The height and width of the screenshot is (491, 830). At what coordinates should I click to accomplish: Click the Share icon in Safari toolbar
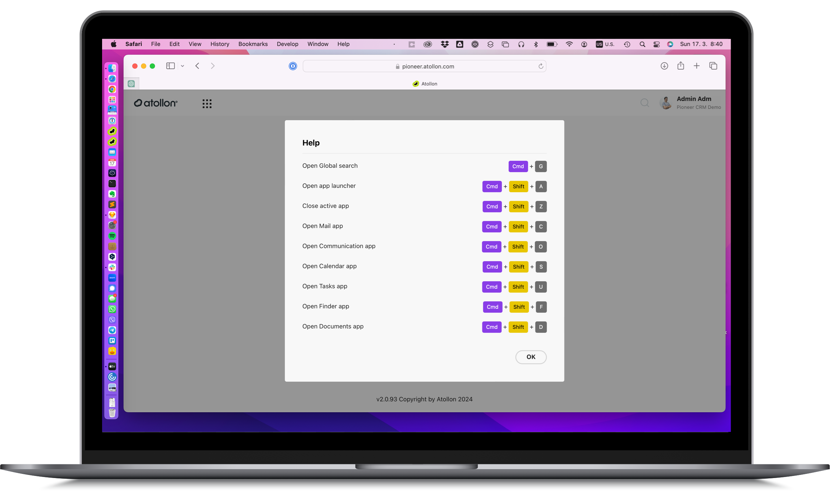point(680,66)
